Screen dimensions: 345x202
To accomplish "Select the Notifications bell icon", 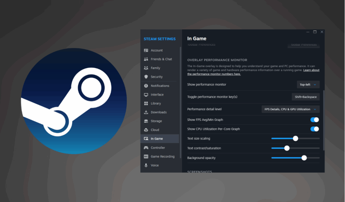I will [x=146, y=86].
